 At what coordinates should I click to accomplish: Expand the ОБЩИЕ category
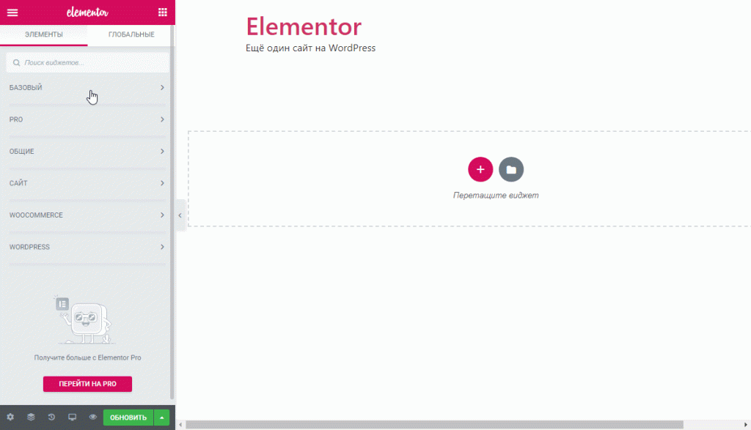pos(87,151)
